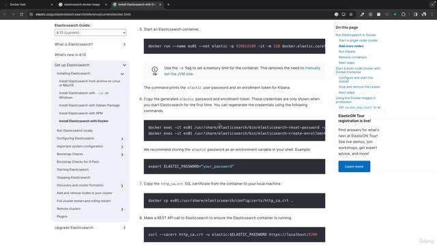Click the Learn more button
This screenshot has height=246, width=437.
pos(354,167)
